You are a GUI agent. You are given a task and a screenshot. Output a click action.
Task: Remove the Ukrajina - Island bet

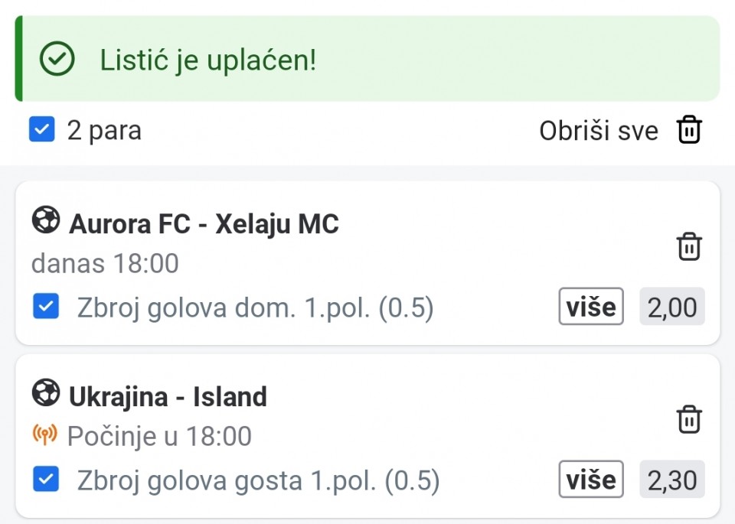pos(689,419)
